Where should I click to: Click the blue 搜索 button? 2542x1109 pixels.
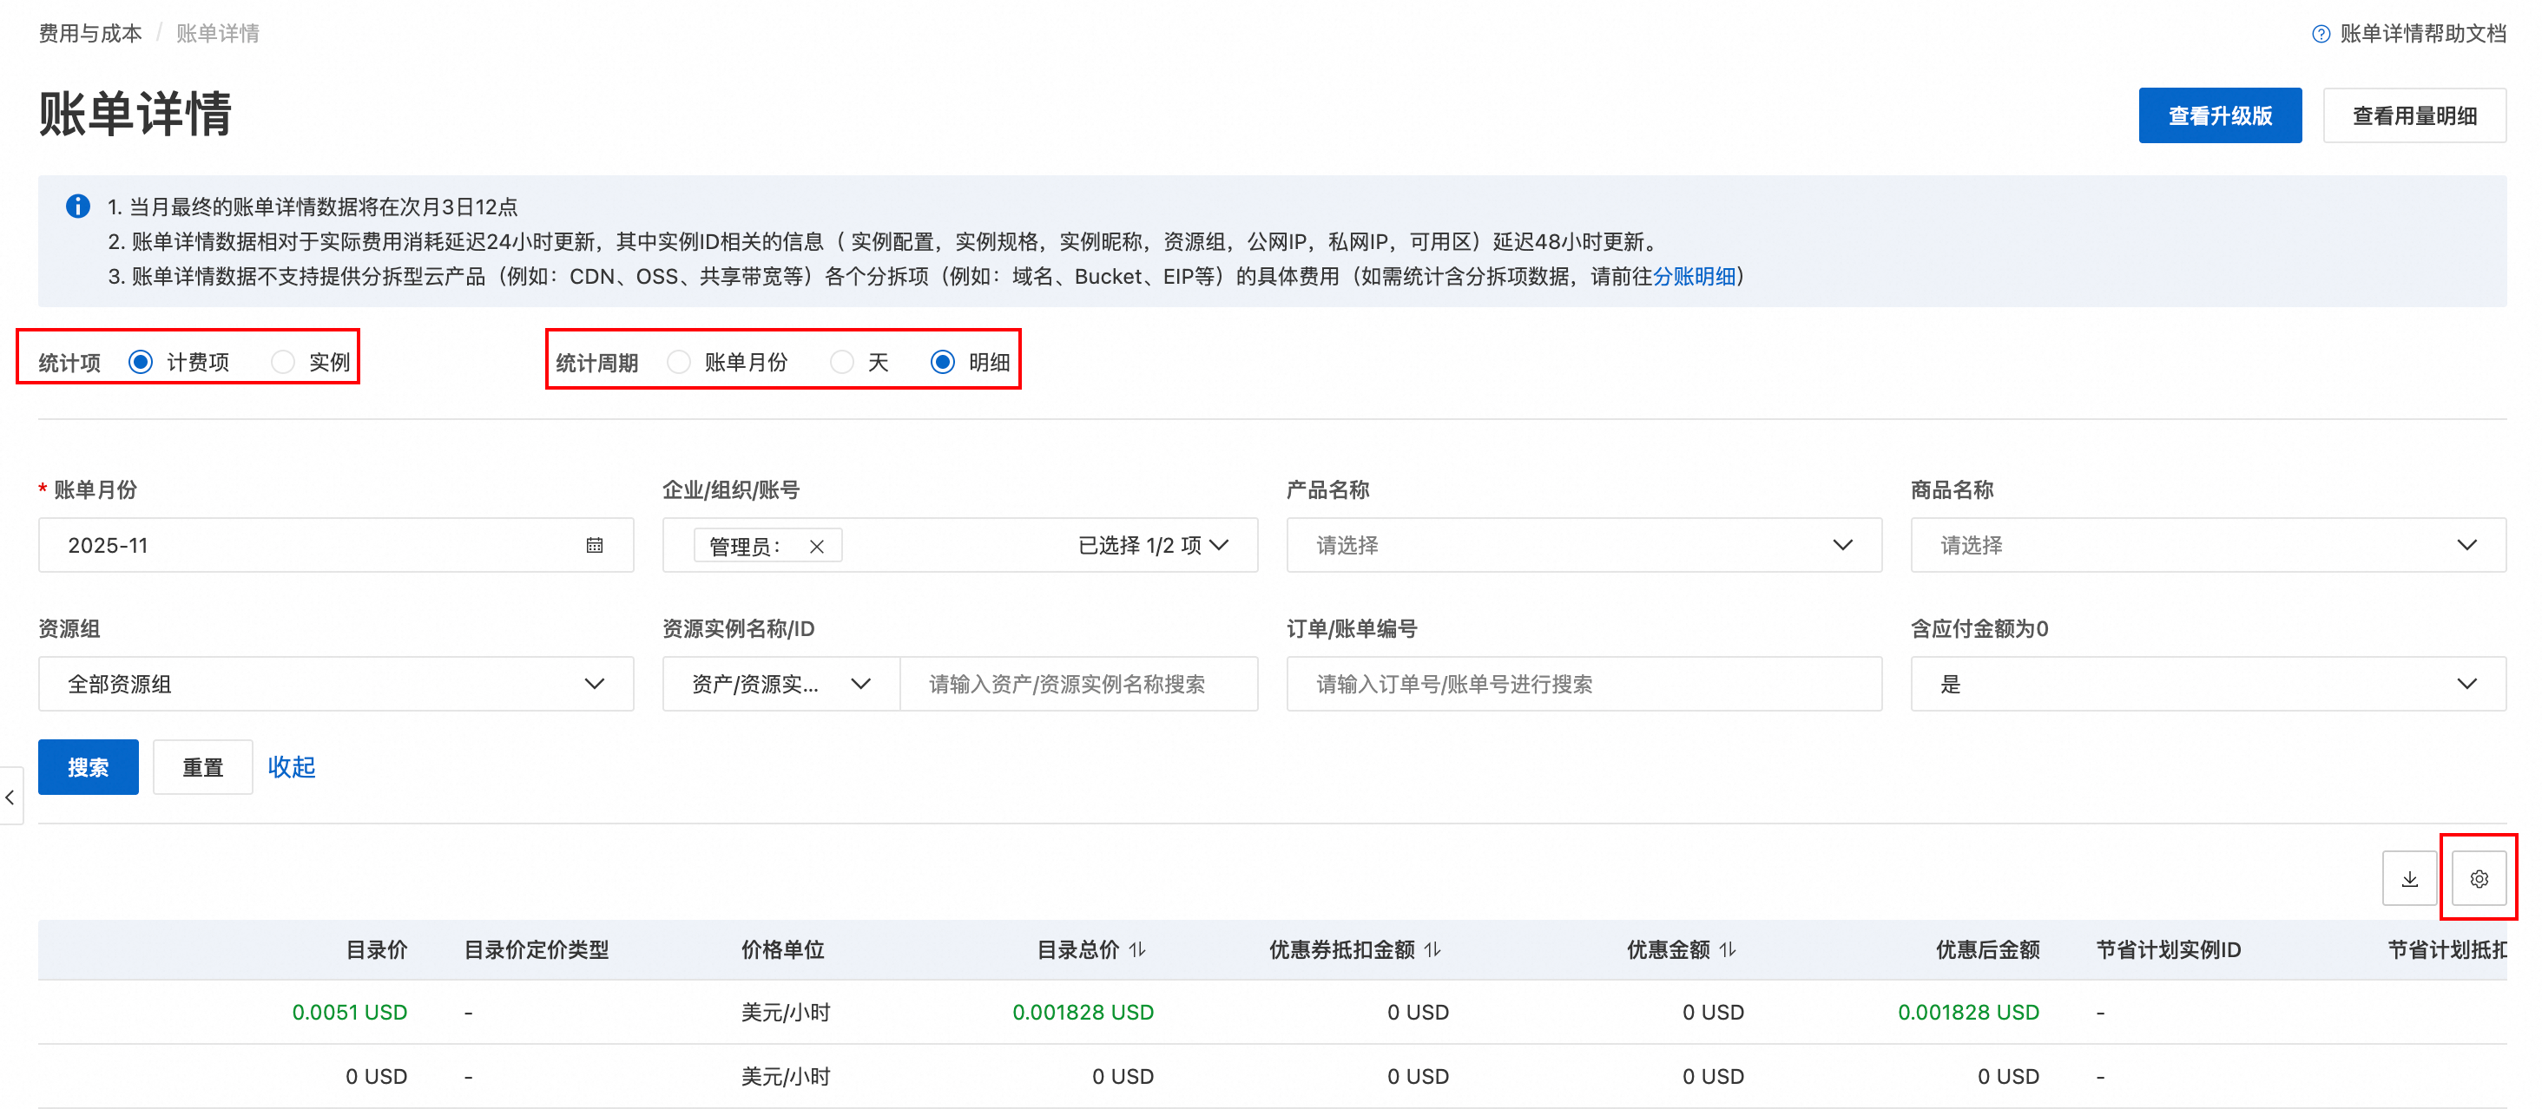[x=88, y=766]
